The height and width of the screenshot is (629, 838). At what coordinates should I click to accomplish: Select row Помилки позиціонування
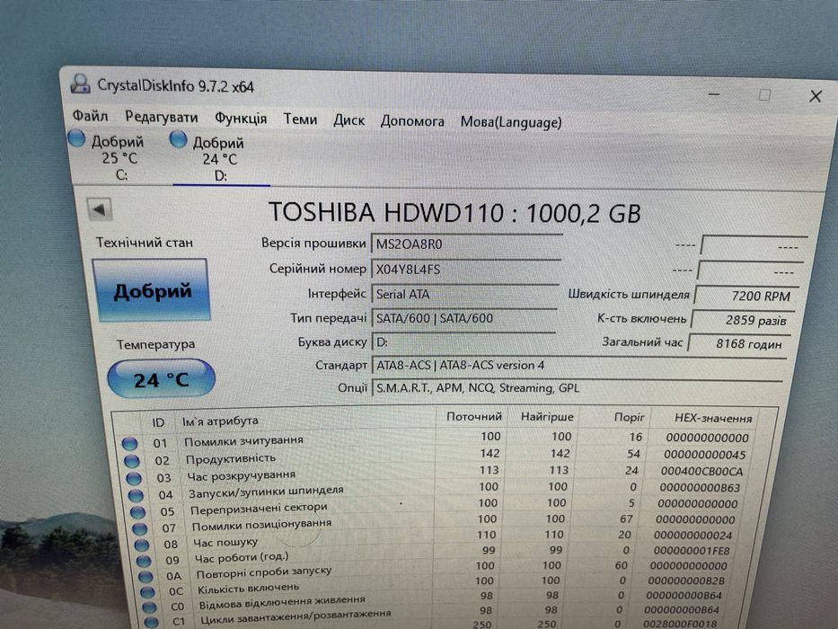coord(436,523)
